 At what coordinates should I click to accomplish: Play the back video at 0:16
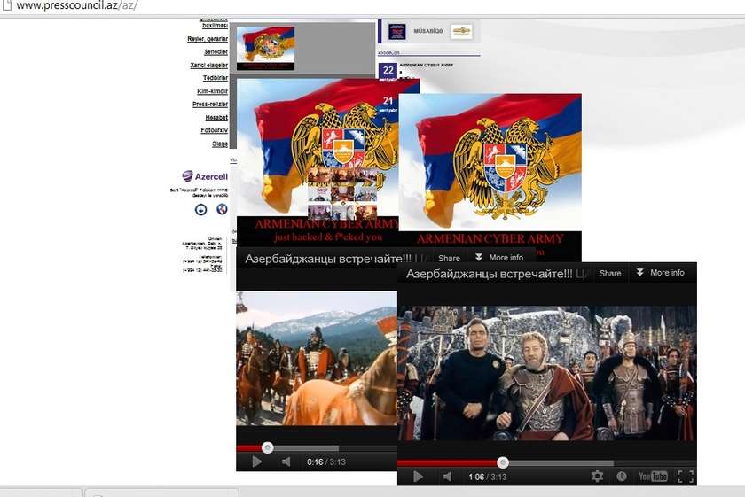point(256,462)
